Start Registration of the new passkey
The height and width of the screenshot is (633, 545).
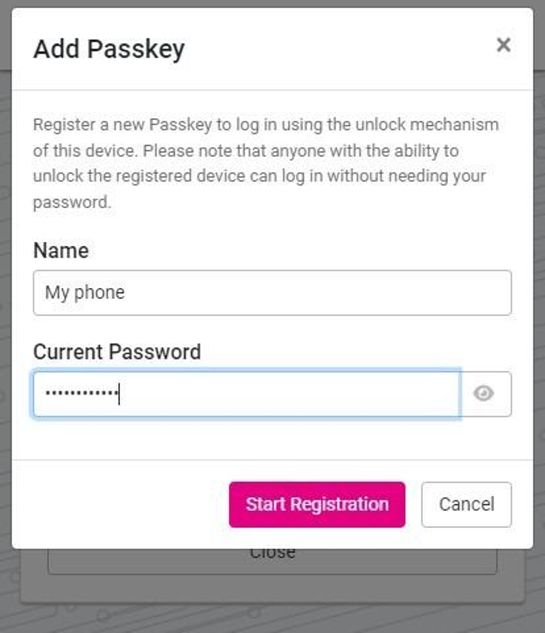317,505
